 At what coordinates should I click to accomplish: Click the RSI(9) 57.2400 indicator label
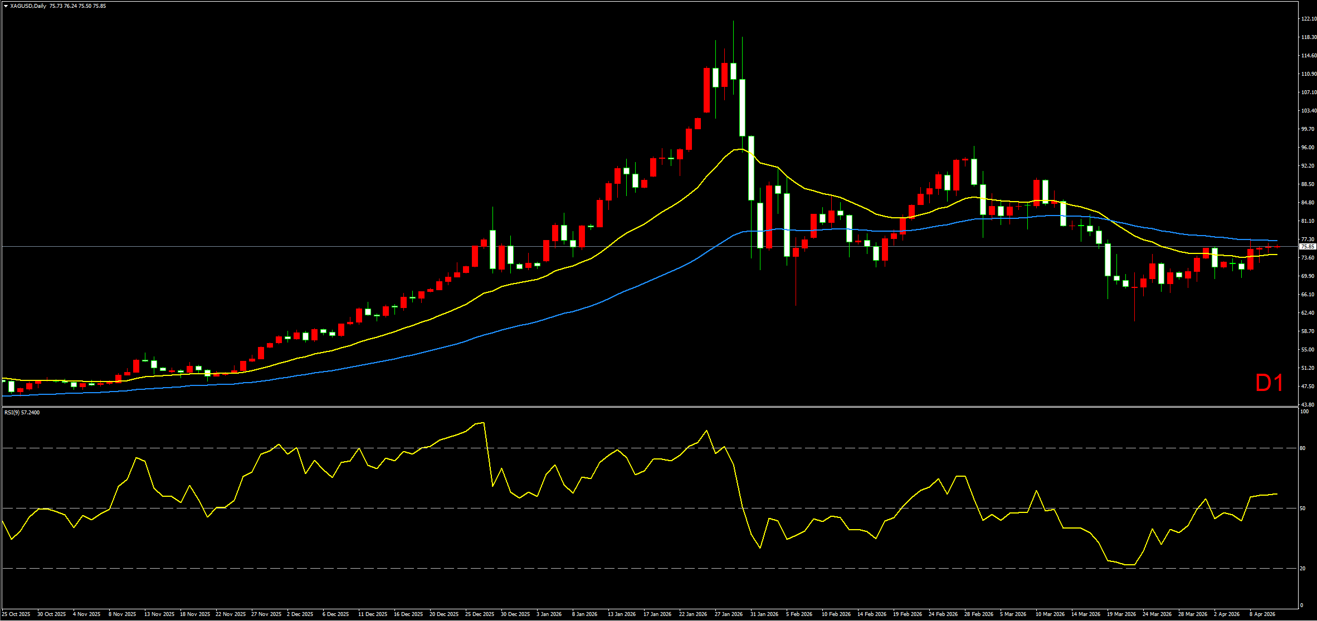[x=22, y=413]
